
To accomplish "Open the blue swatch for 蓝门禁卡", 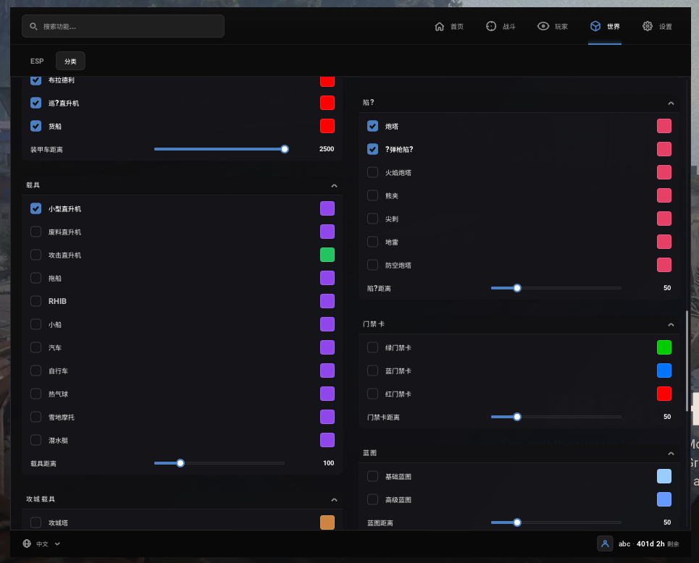I will point(664,371).
